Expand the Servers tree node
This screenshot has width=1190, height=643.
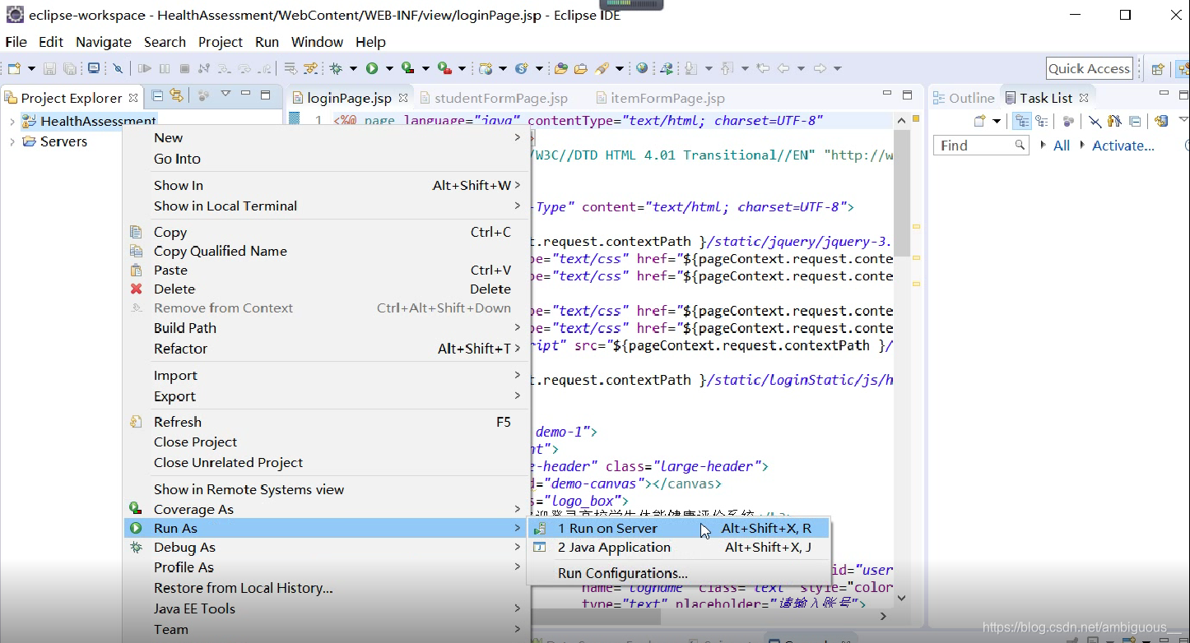point(12,141)
